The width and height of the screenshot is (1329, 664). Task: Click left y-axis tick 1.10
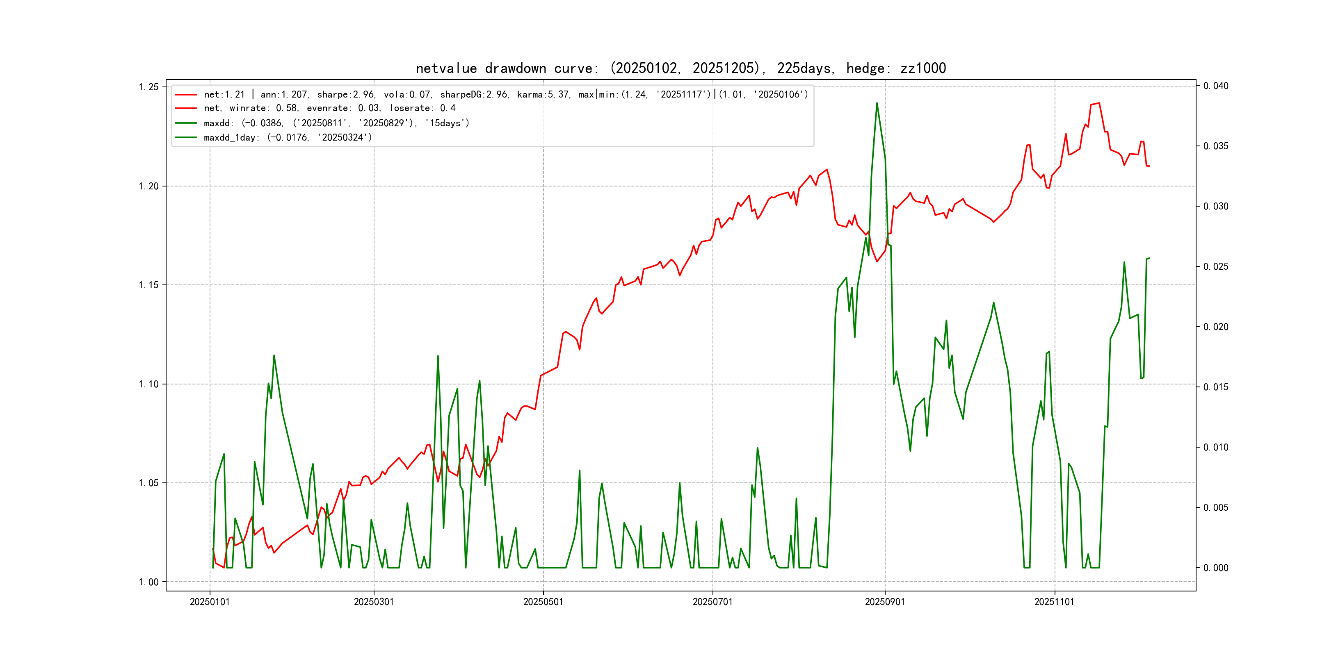(x=148, y=384)
